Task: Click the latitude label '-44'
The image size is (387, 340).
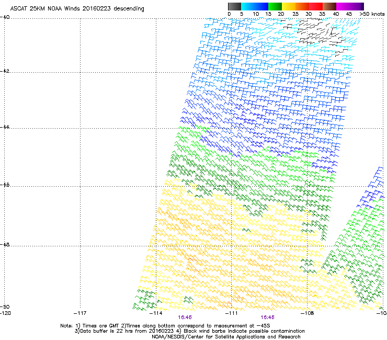Action: click(x=5, y=127)
